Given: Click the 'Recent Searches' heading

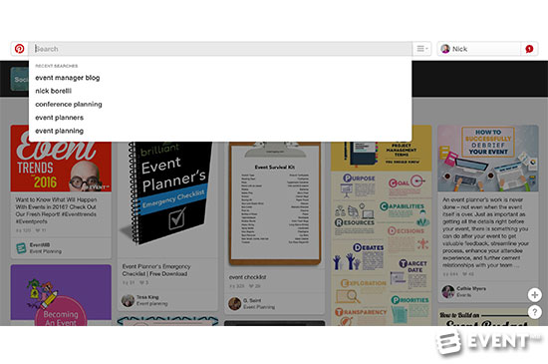Looking at the screenshot, I should coord(56,66).
